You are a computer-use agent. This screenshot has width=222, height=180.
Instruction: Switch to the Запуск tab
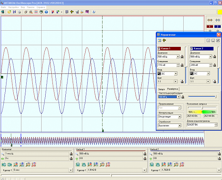point(161,89)
